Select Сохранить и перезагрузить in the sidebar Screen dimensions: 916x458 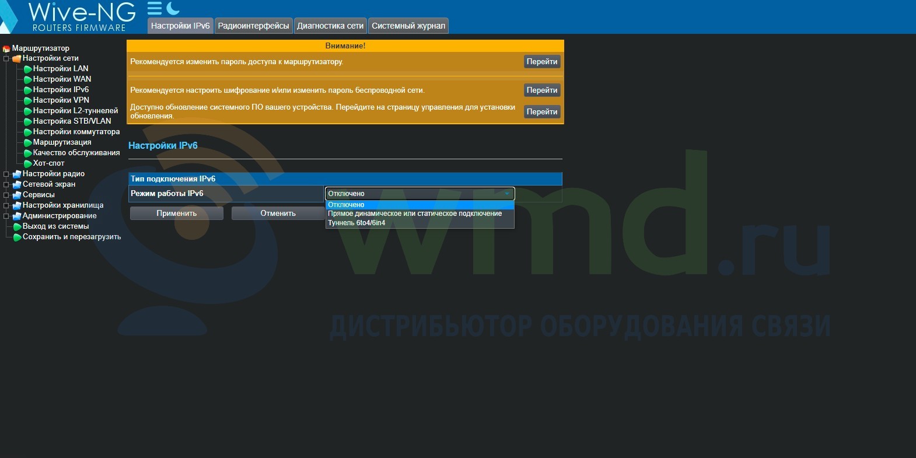click(x=72, y=237)
